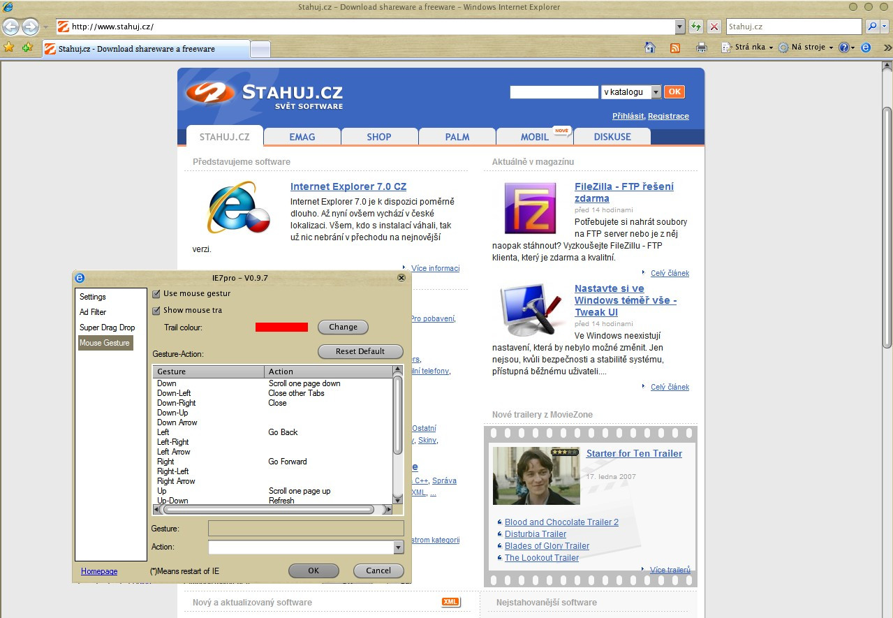
Task: Click the orange OK search button
Action: pos(674,92)
